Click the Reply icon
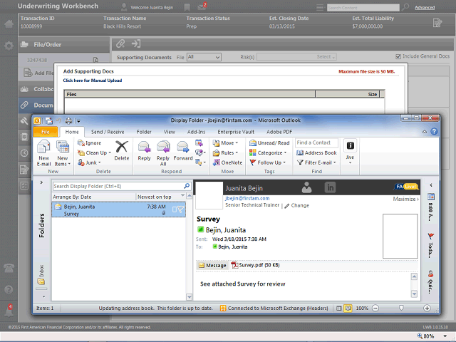The height and width of the screenshot is (342, 456). (x=144, y=150)
